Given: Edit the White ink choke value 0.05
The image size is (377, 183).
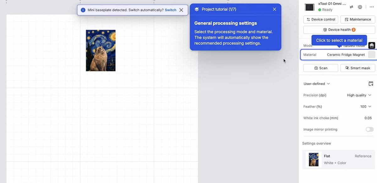Looking at the screenshot, I should (x=368, y=118).
